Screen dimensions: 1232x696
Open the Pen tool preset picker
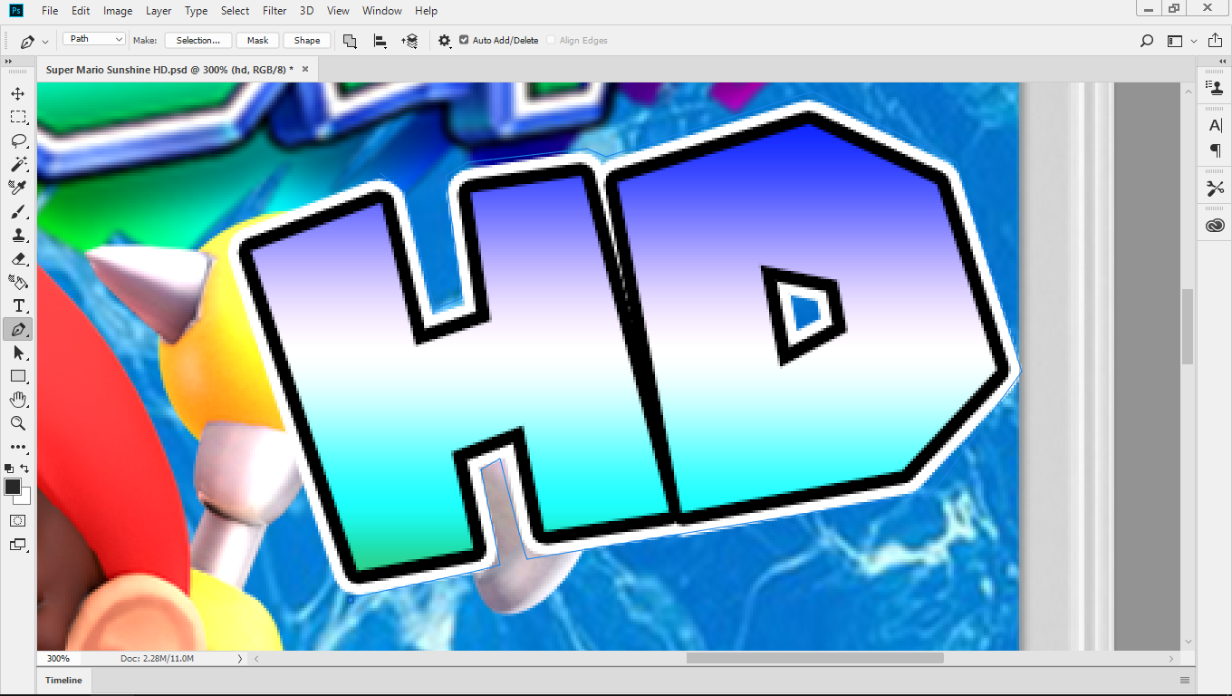pyautogui.click(x=34, y=41)
